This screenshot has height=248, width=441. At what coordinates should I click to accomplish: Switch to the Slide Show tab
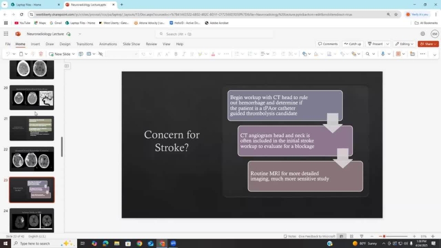coord(131,44)
